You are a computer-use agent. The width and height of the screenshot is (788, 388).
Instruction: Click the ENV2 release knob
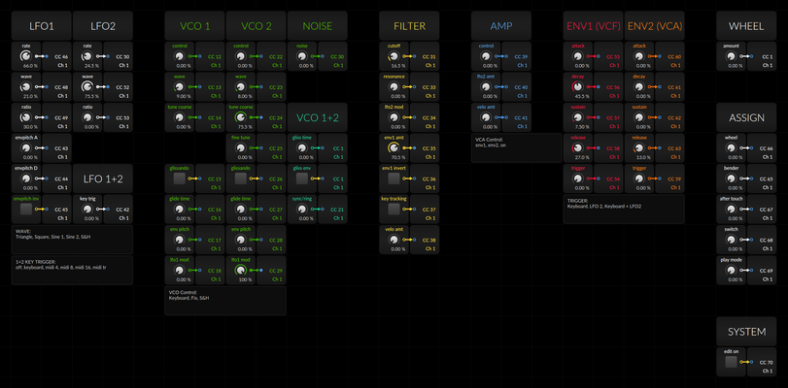[x=638, y=148]
